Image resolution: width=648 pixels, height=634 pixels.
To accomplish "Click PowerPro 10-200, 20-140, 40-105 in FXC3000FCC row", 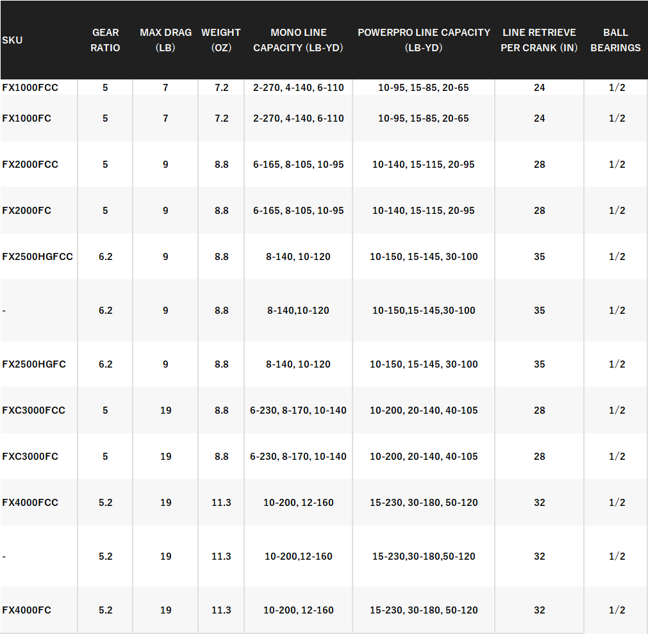I will pyautogui.click(x=424, y=410).
